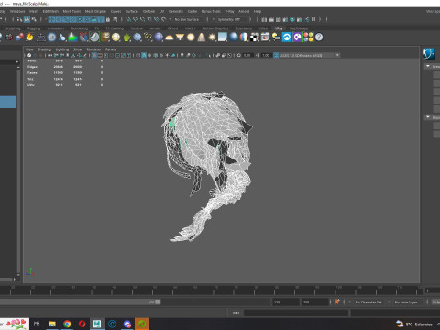Switch to the Substance shelf tab
Viewport: 440px width, 330px height.
click(x=244, y=28)
